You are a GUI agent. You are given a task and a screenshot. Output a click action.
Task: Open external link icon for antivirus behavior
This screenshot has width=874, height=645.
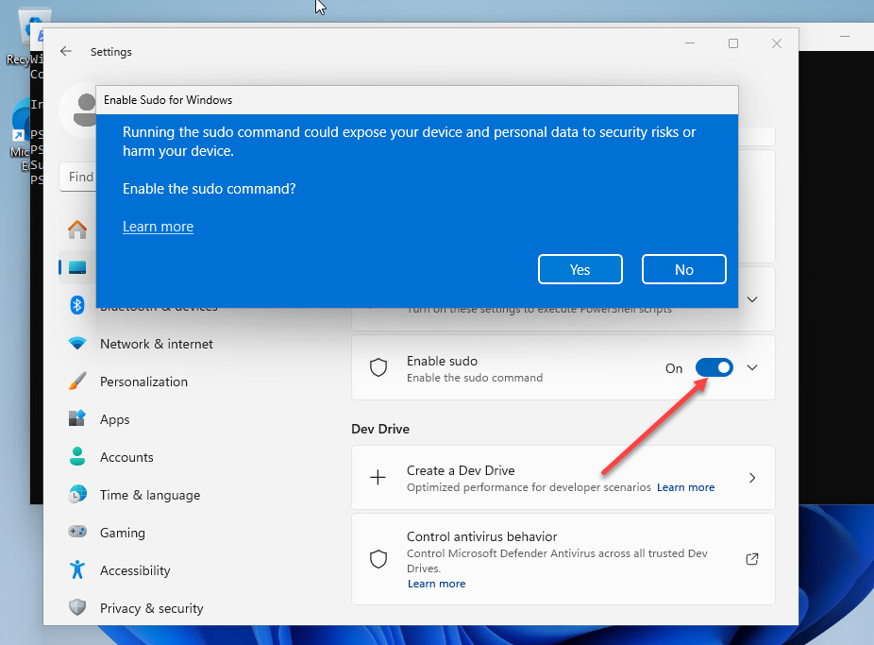[752, 559]
